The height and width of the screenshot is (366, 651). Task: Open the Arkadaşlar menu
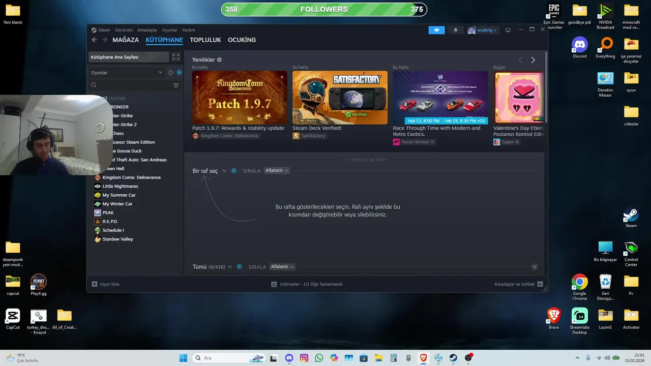pyautogui.click(x=147, y=30)
